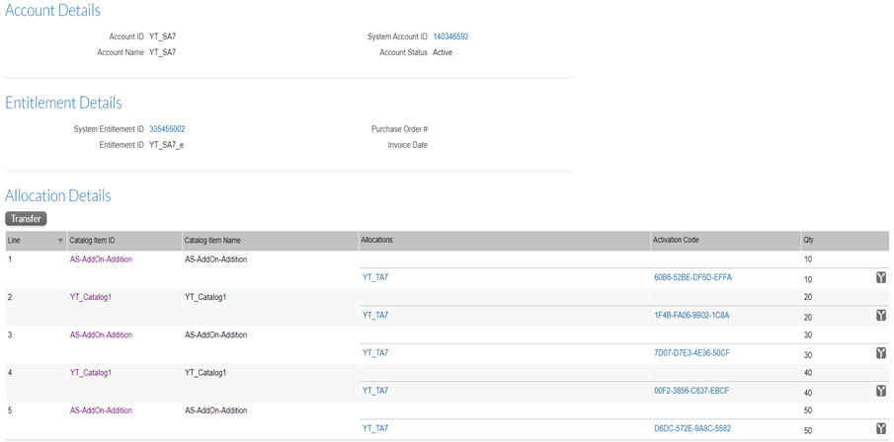
Task: Click the Invoice Date label
Action: point(408,145)
